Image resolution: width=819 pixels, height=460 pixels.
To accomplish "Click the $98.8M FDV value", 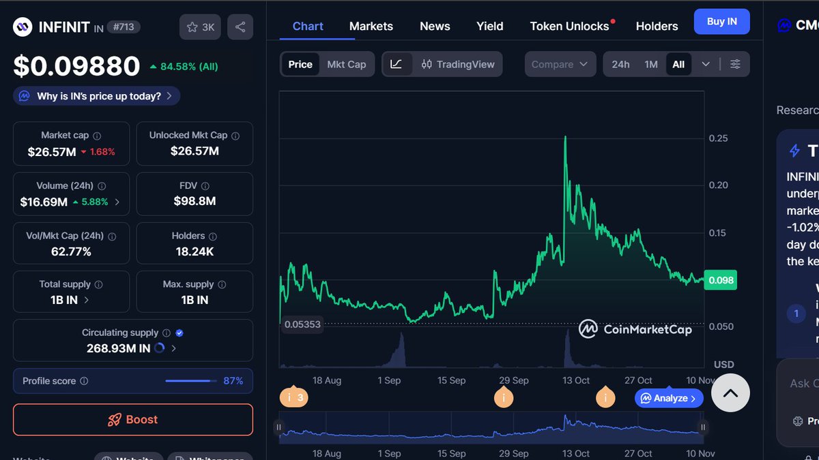I will 195,201.
